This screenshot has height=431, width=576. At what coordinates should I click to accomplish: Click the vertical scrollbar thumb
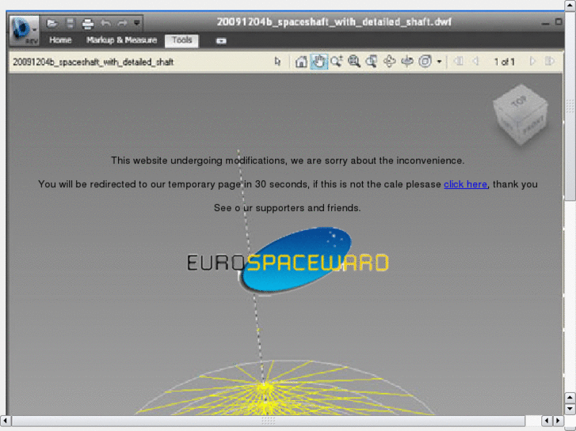(x=570, y=107)
